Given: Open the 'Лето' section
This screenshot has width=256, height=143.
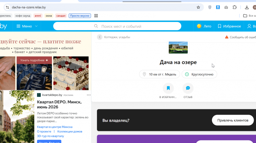Looking at the screenshot, I should click(x=204, y=26).
